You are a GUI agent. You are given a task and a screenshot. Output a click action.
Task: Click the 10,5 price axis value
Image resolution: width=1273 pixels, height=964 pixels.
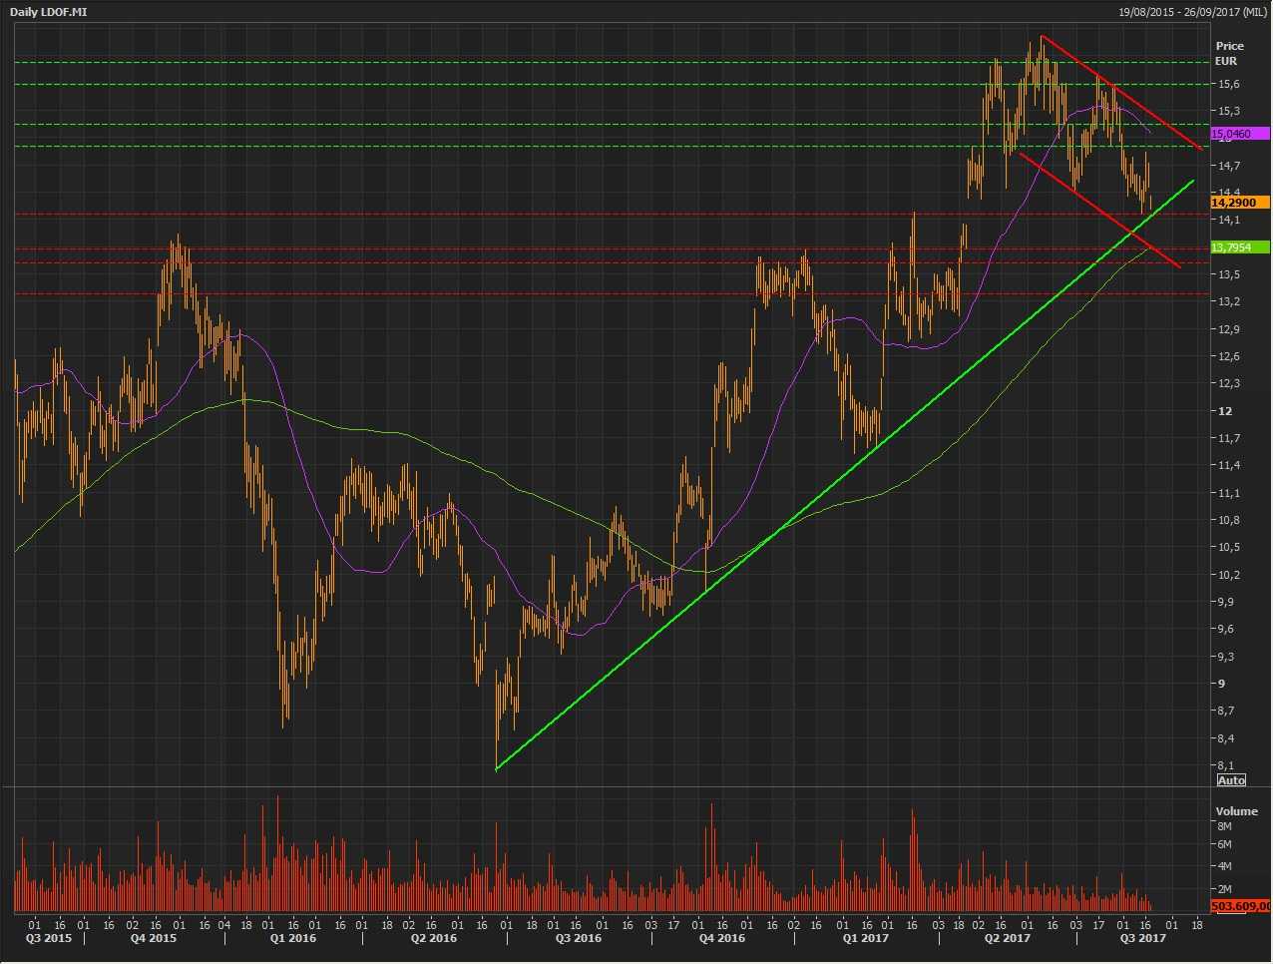coord(1228,547)
